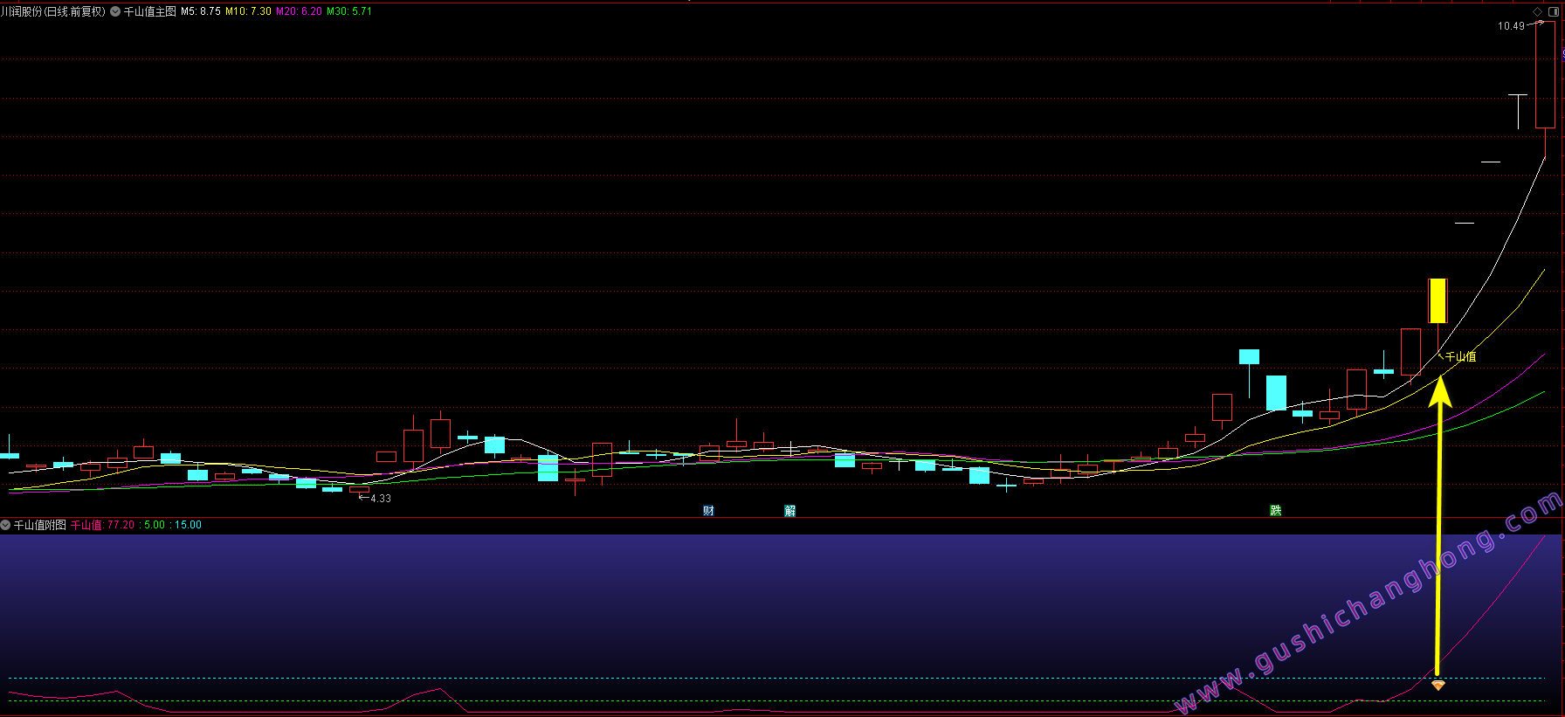Image resolution: width=1565 pixels, height=717 pixels.
Task: Click the orange diamond signal marker in sub-chart
Action: [x=1437, y=686]
